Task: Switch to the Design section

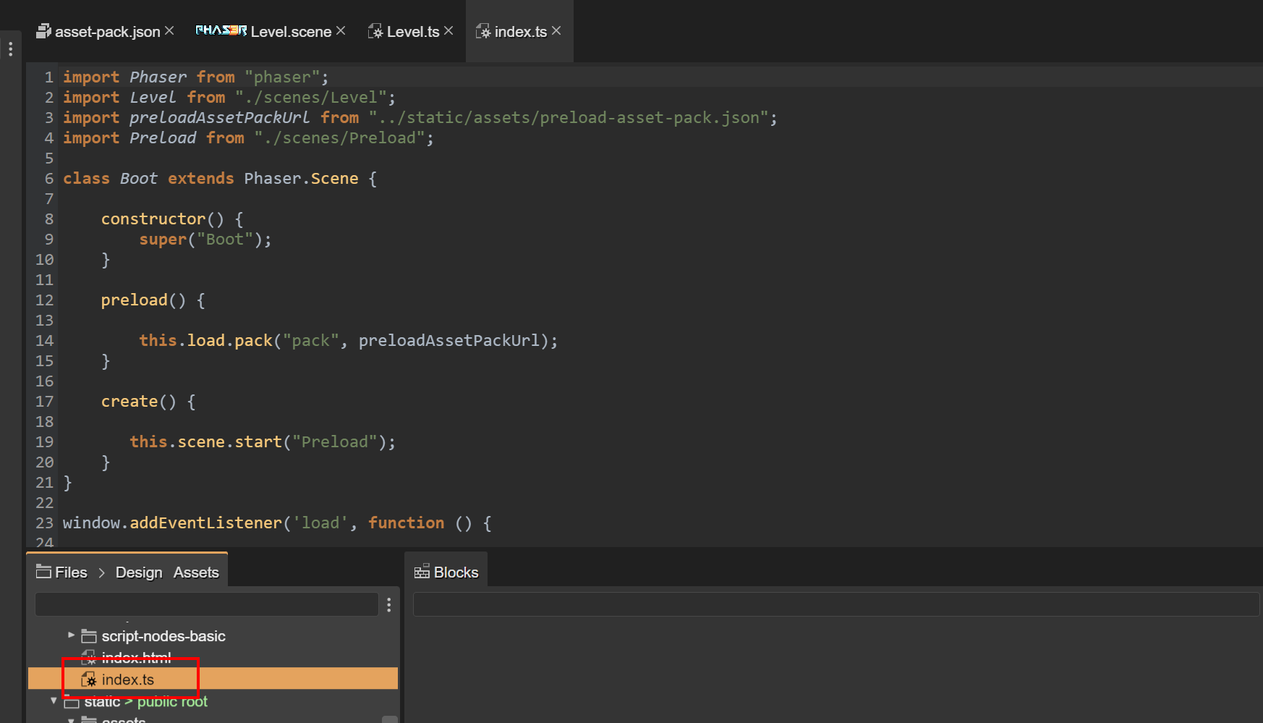Action: [x=139, y=572]
